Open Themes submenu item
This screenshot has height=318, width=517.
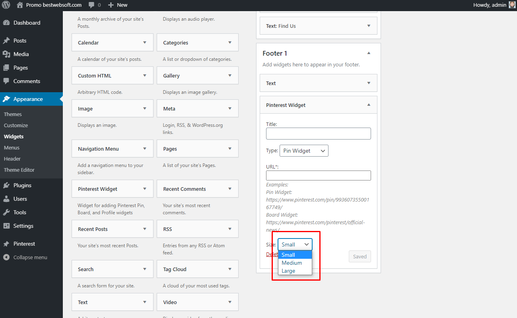(x=13, y=114)
